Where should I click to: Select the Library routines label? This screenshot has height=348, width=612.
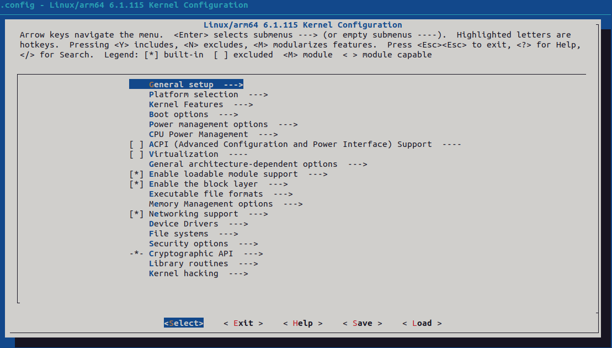[x=189, y=263]
